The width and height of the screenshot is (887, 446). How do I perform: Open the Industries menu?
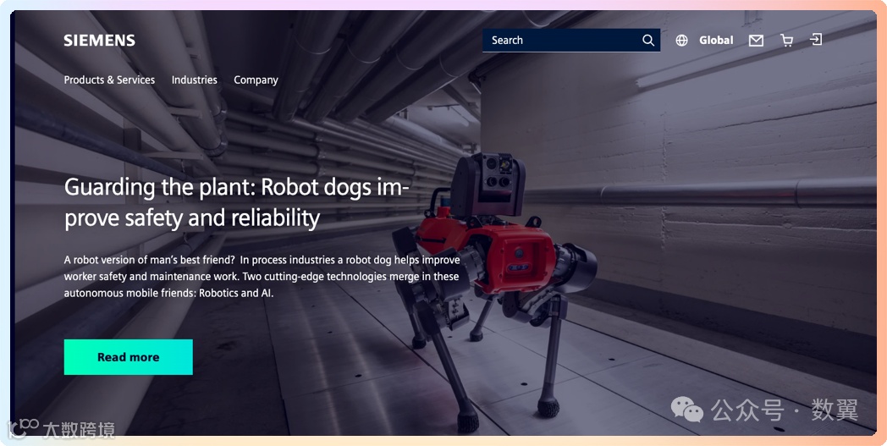click(x=195, y=80)
